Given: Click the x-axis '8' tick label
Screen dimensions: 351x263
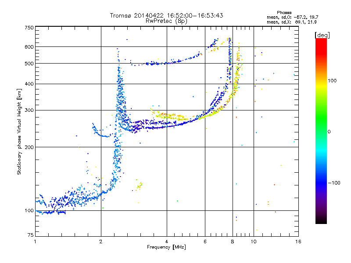Looking at the screenshot, I should 233,242.
